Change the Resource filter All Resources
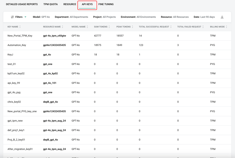The image size is (235, 158). click(175, 17)
